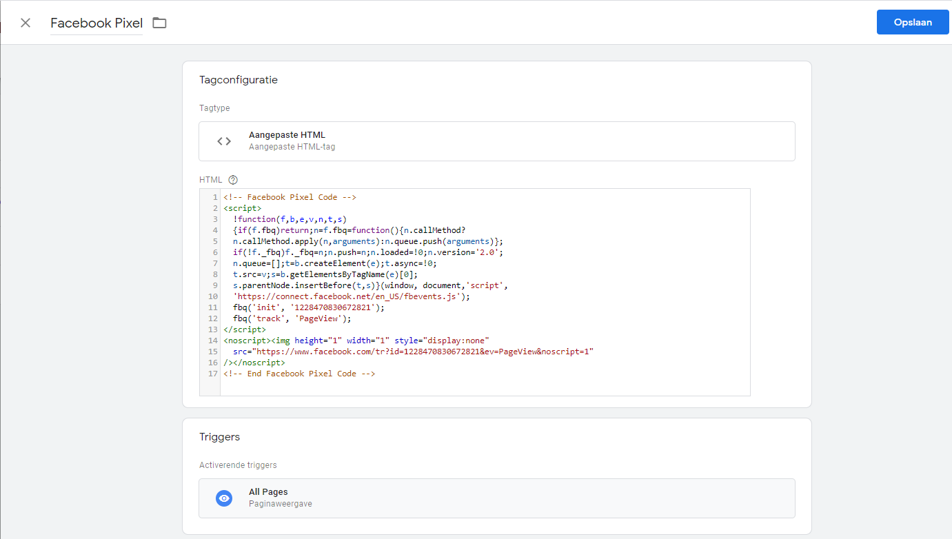The image size is (952, 539).
Task: Click the Triggers section heading
Action: click(x=220, y=437)
